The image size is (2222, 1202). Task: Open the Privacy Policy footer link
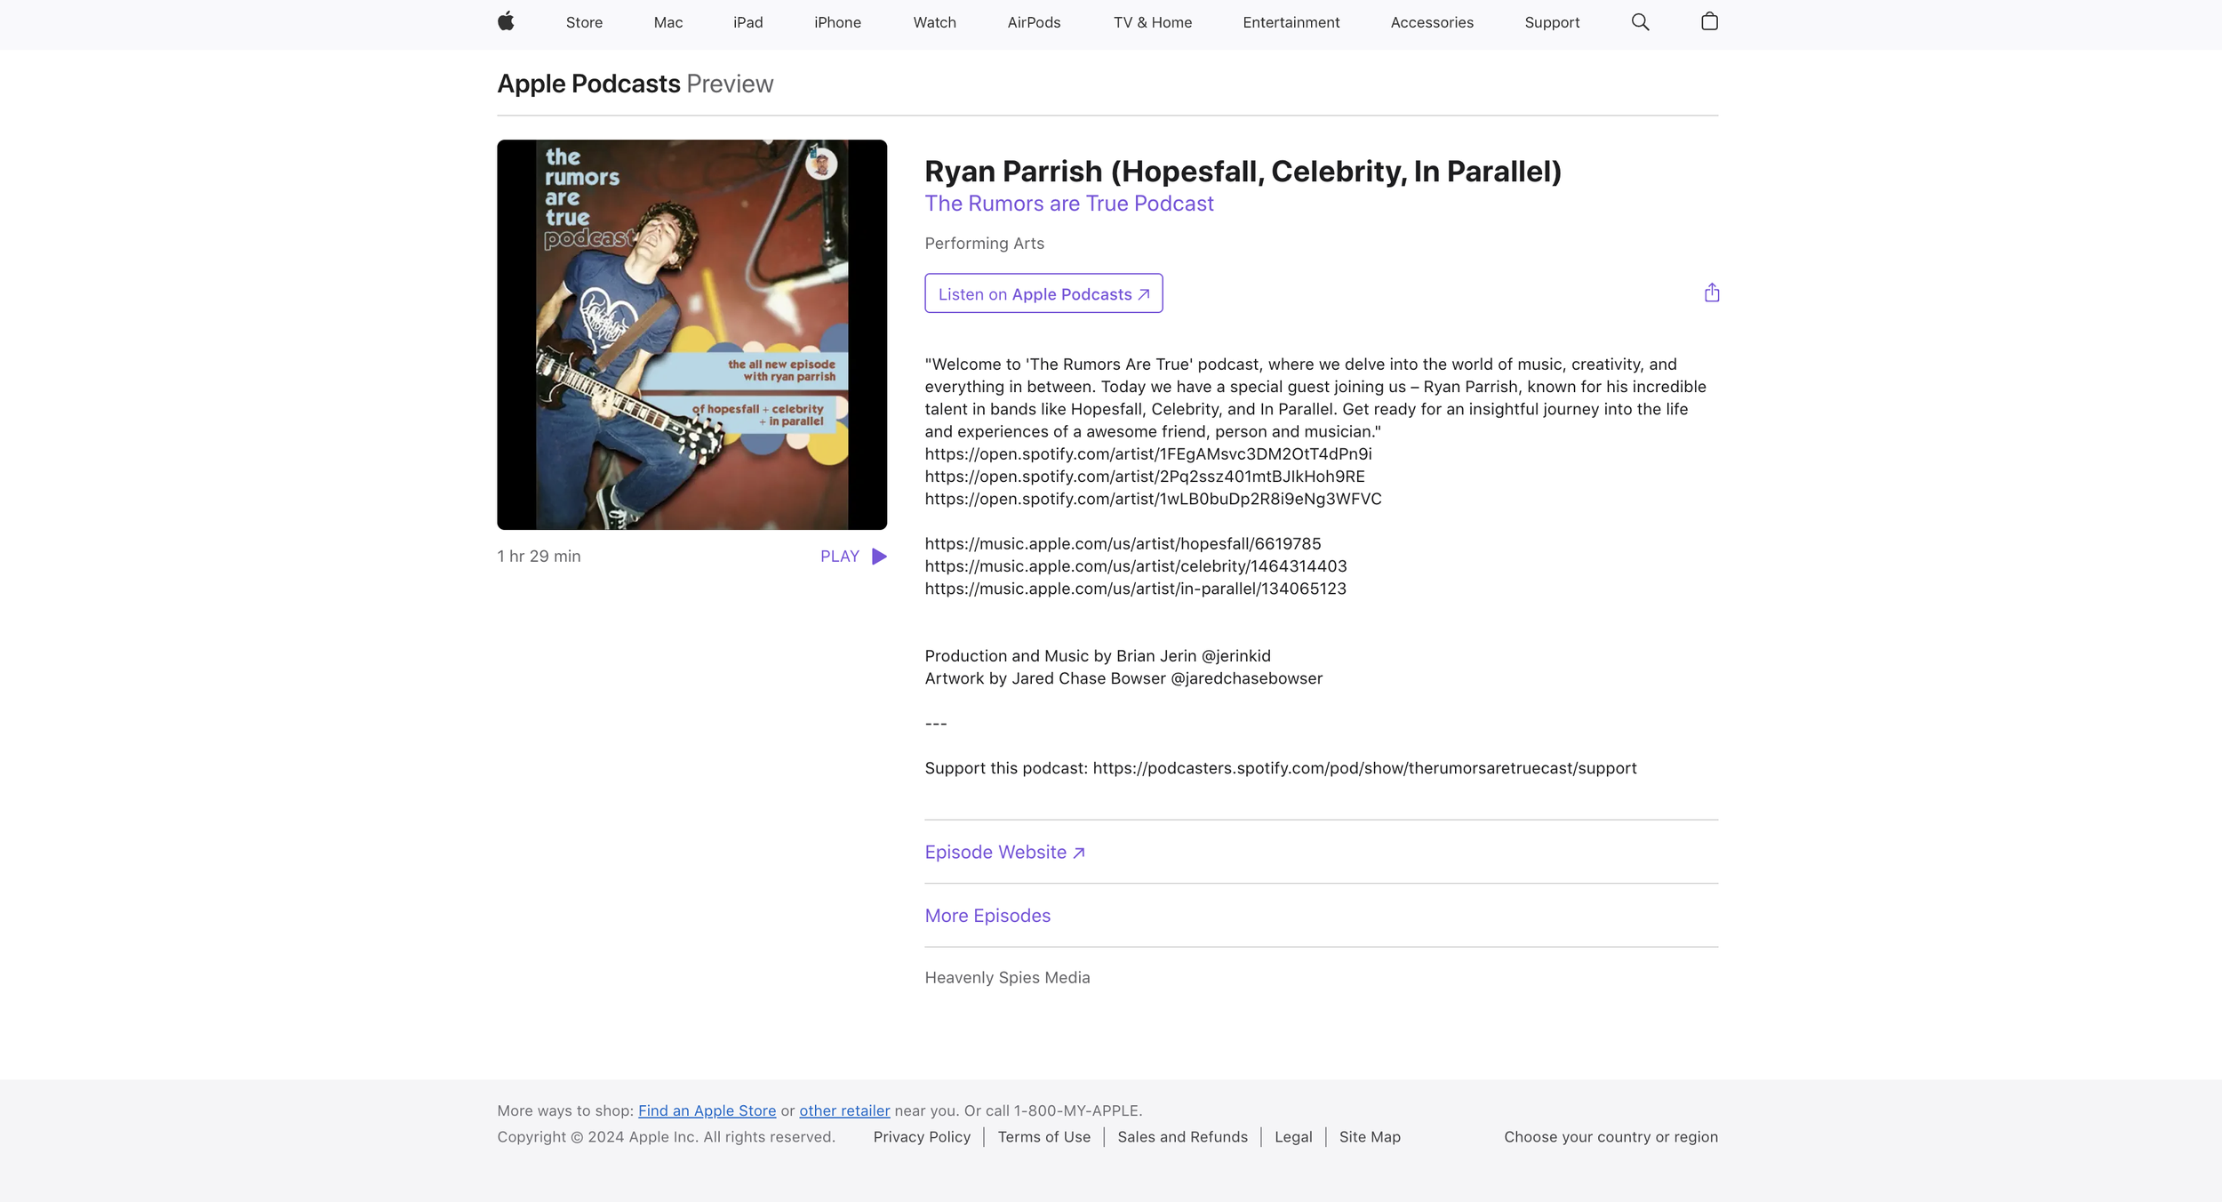click(922, 1137)
